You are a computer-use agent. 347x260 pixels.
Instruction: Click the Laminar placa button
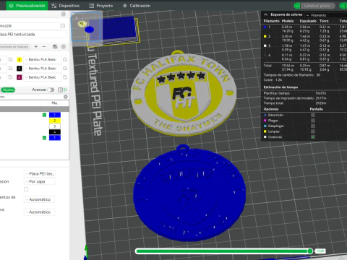(317, 6)
